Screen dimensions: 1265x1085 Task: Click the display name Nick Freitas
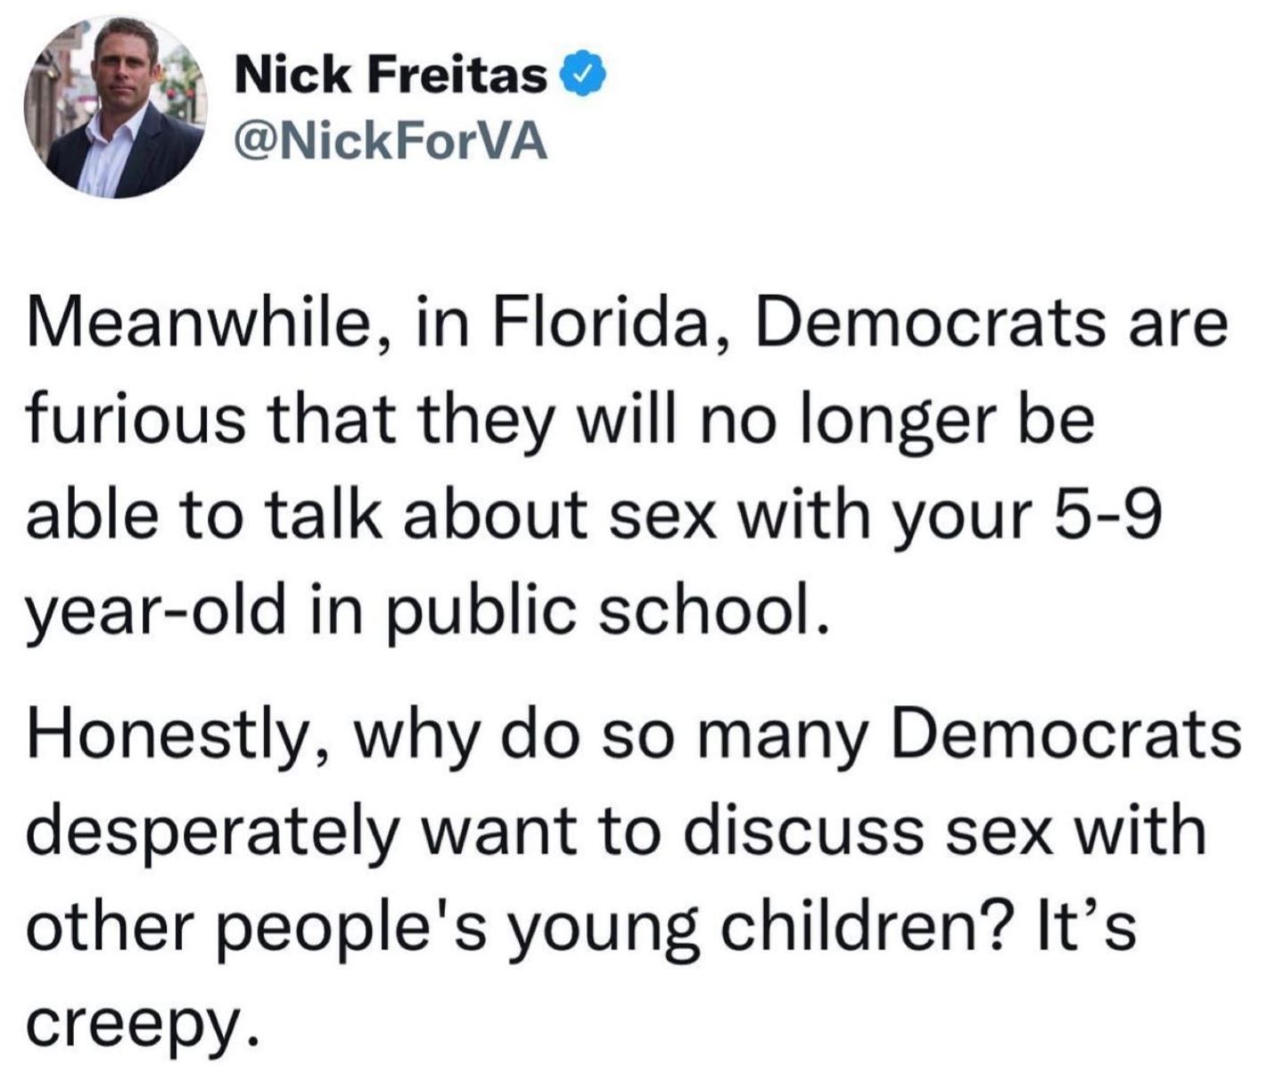[x=391, y=78]
